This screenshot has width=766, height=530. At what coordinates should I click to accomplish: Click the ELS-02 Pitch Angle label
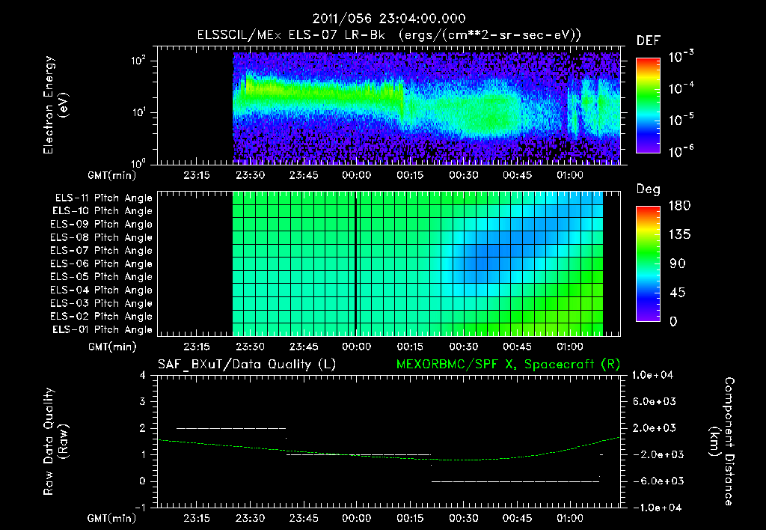click(102, 317)
